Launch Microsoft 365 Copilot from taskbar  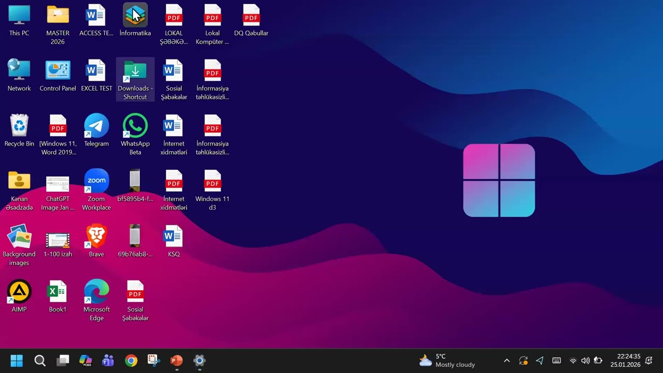85,361
